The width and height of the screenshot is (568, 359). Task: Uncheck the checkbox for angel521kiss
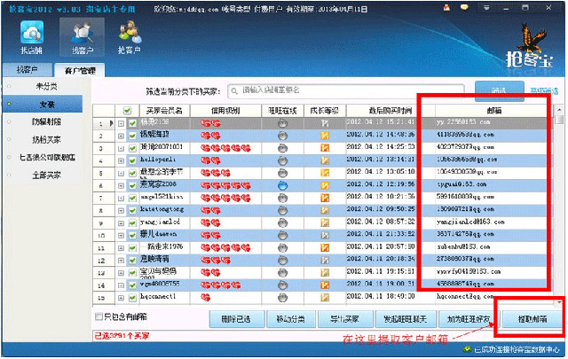click(132, 198)
